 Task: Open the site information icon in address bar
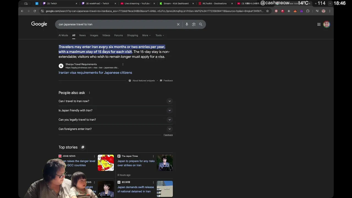42,11
